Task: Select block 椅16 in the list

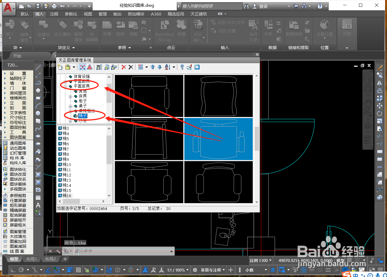Action: (65, 196)
